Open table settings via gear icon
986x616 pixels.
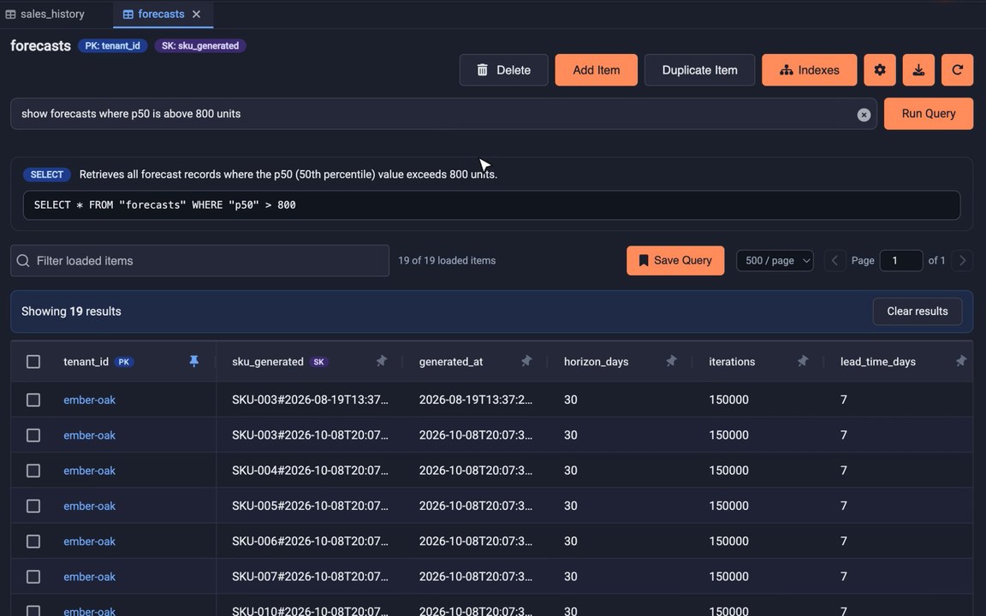tap(879, 70)
